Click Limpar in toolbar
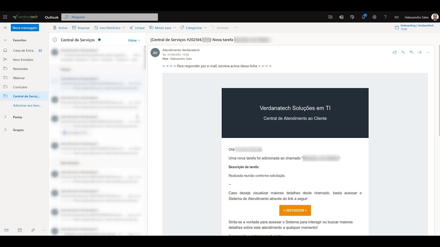The image size is (440, 247). (x=137, y=28)
